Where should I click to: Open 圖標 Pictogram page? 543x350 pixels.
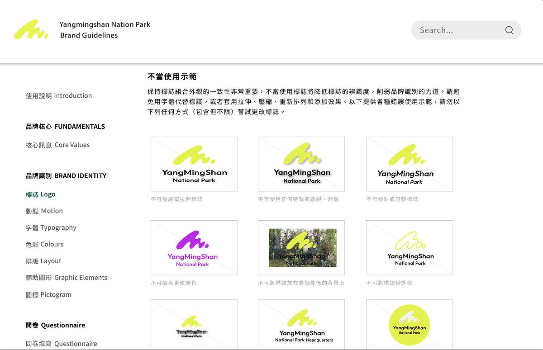[48, 295]
